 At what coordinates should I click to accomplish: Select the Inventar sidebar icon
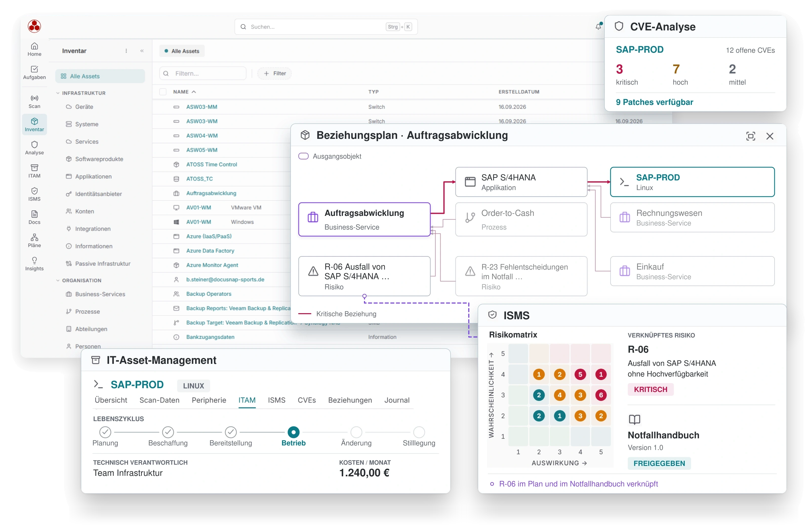[34, 125]
